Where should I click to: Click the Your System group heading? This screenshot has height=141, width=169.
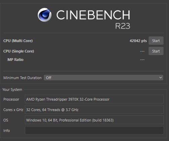coord(12,90)
